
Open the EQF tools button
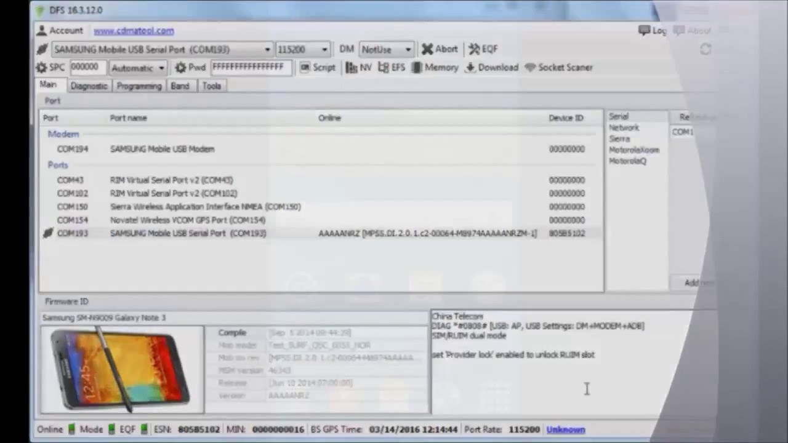483,49
